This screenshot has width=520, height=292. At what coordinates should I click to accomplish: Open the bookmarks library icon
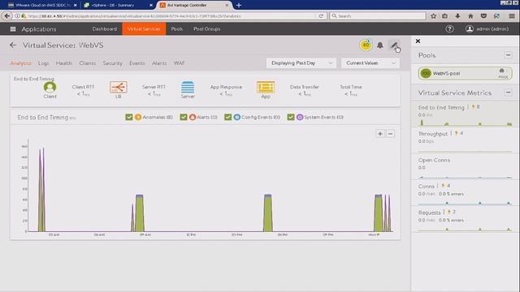point(444,16)
